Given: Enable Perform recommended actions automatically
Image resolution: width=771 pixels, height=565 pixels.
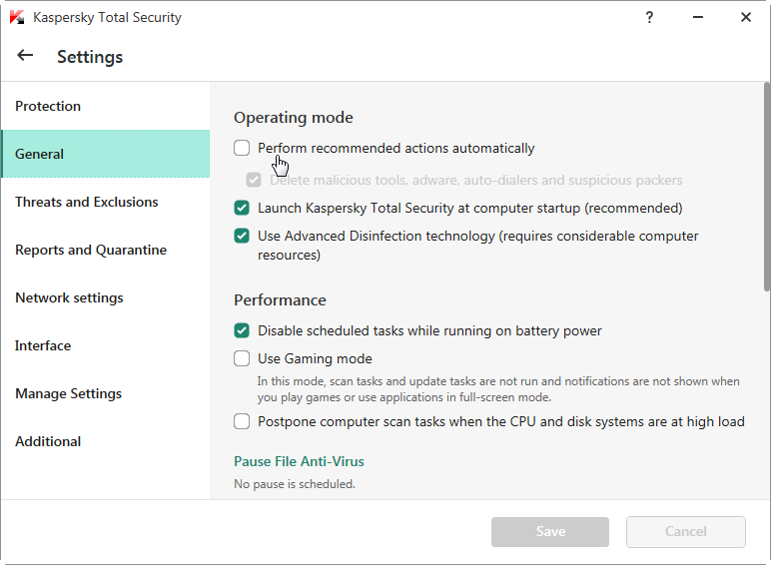Looking at the screenshot, I should 242,149.
